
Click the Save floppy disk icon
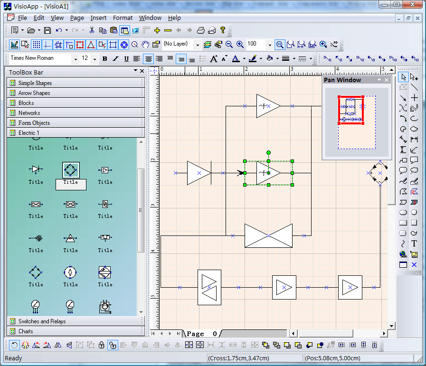[x=47, y=30]
